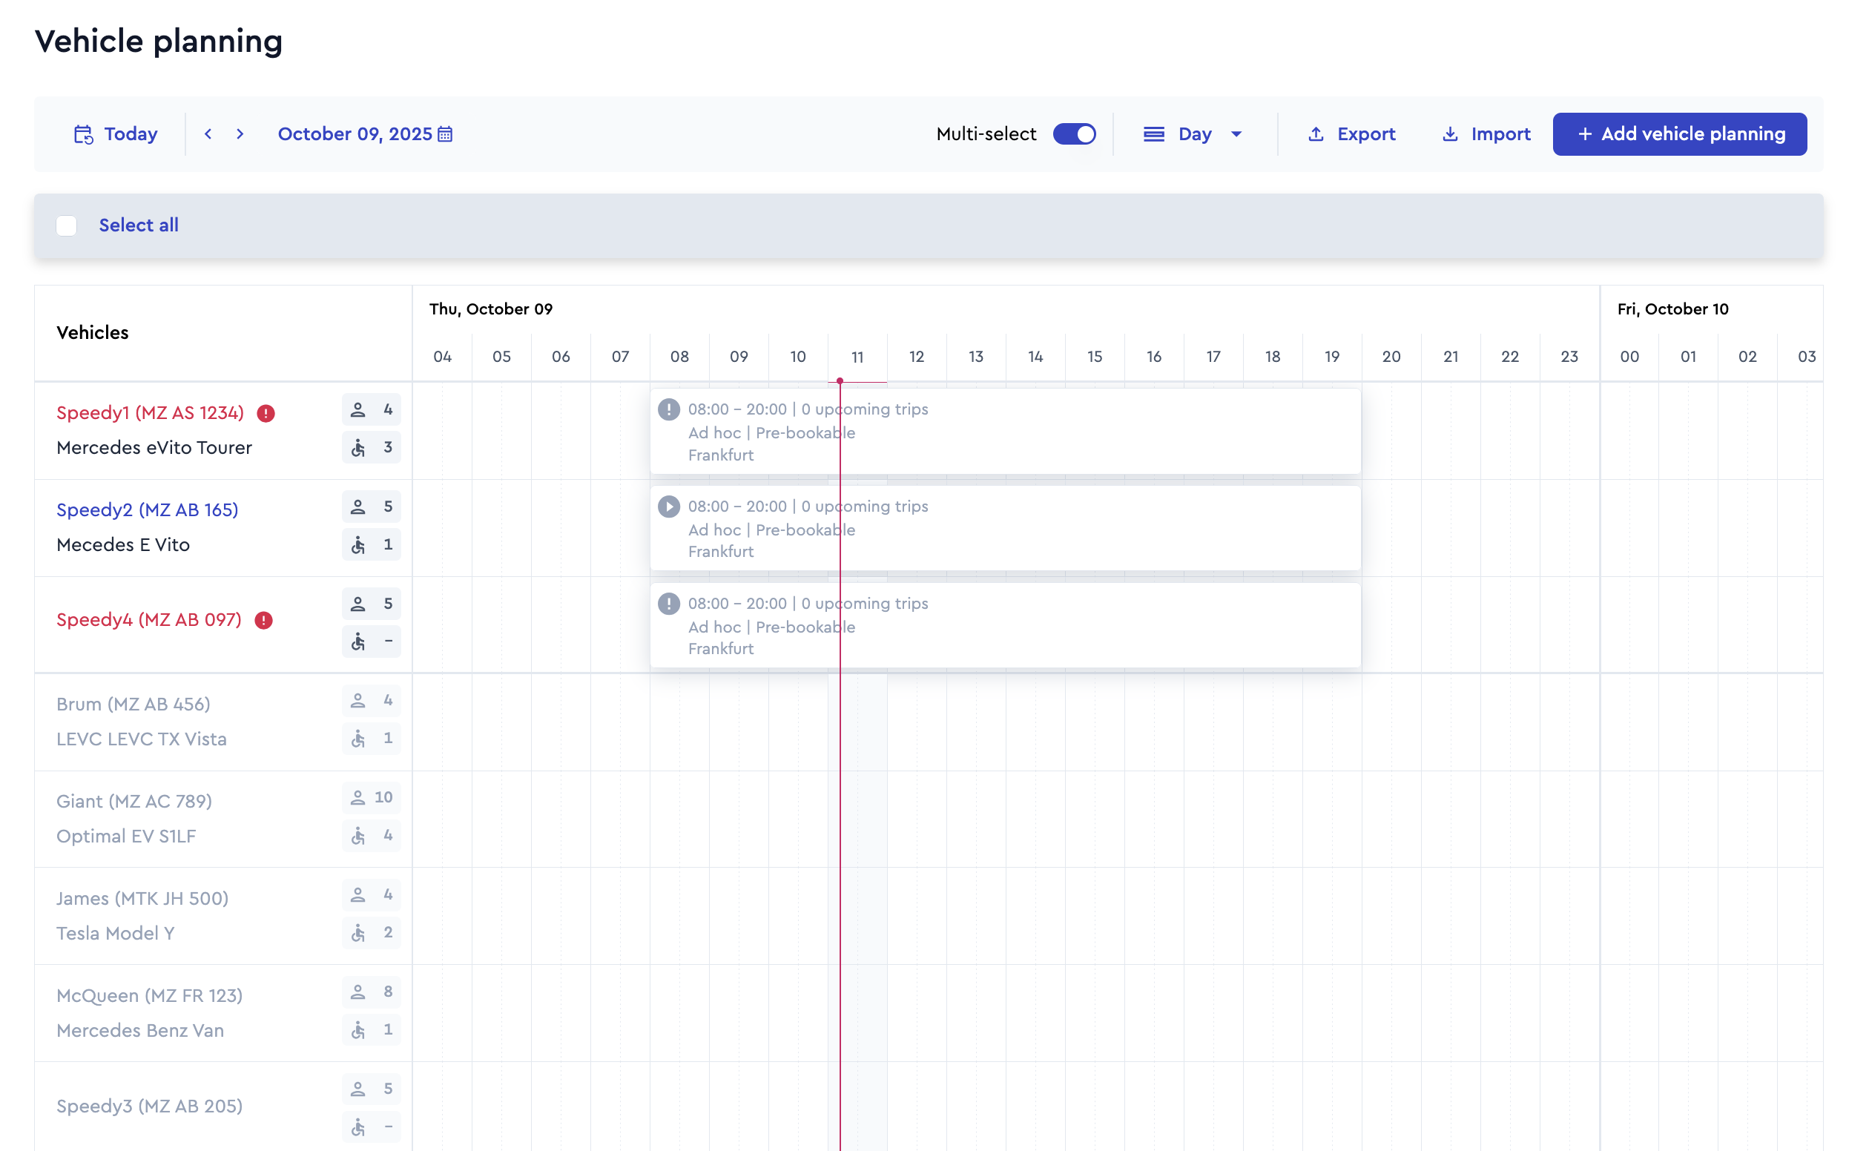Click the 'Fri, October 10' date header

pos(1672,309)
